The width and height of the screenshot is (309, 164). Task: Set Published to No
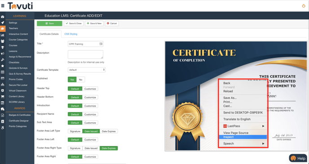[80, 80]
